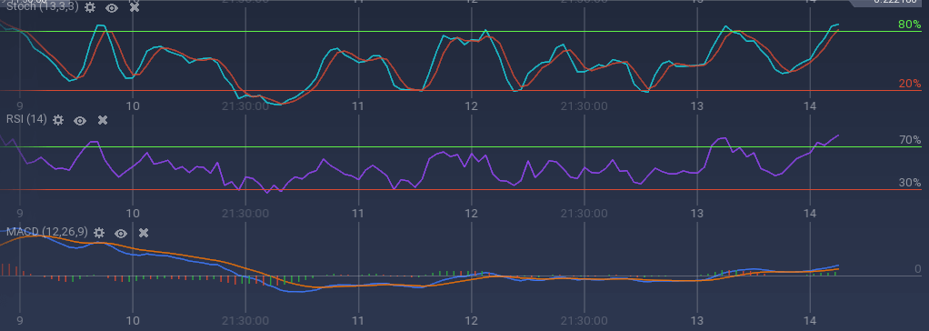Remove the Stoch indicator

pos(135,7)
